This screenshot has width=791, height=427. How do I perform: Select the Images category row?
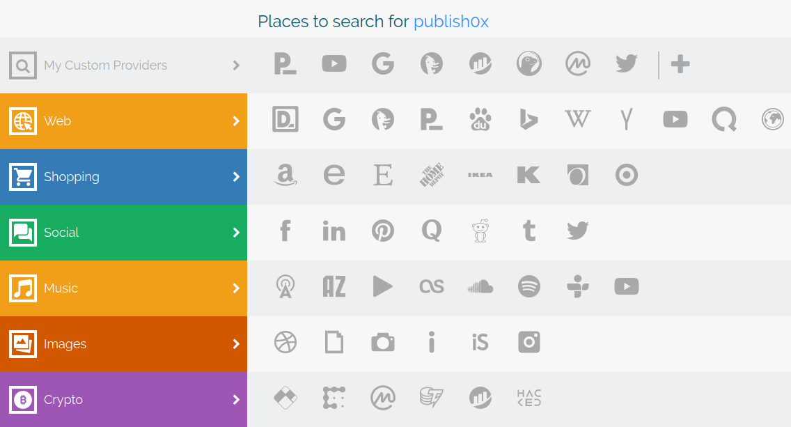coord(124,344)
